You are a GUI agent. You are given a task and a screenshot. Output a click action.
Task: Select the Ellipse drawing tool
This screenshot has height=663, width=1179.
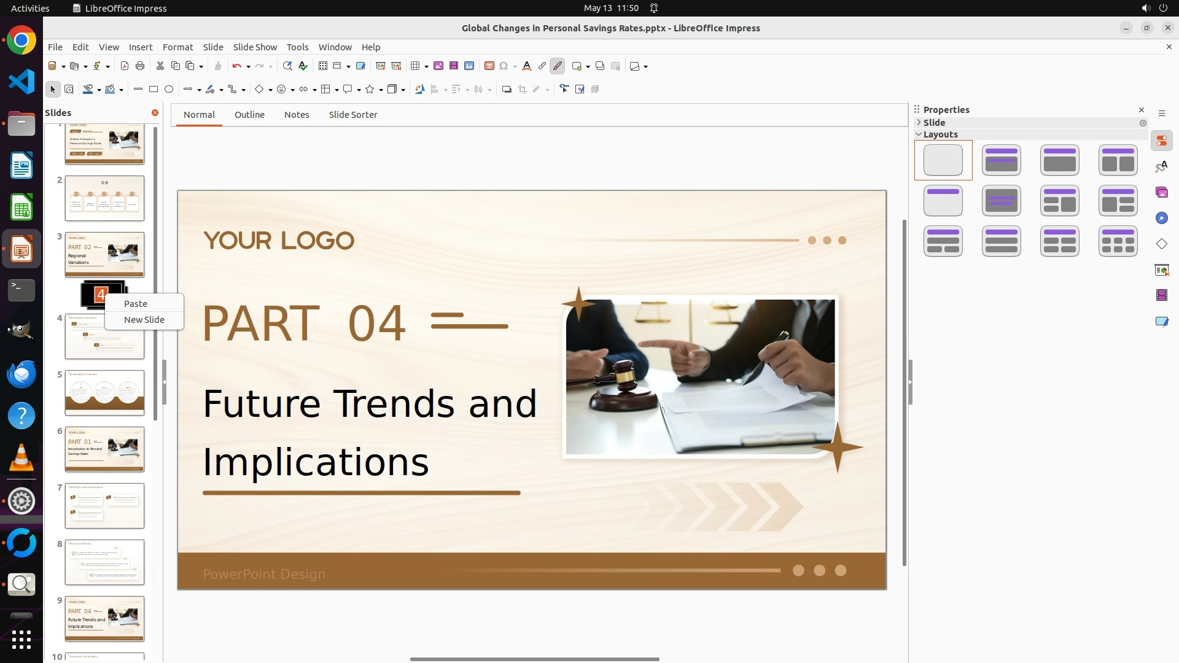pos(169,90)
